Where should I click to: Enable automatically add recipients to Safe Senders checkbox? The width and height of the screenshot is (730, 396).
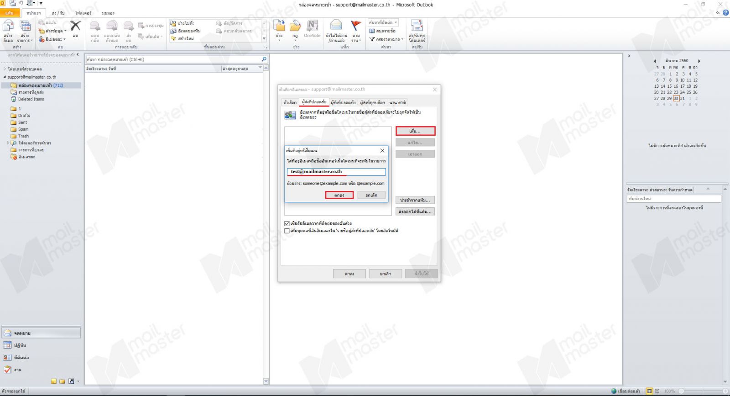(x=287, y=231)
